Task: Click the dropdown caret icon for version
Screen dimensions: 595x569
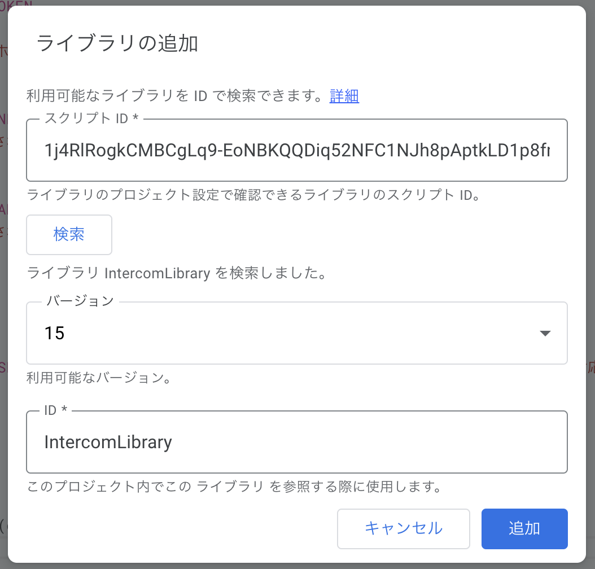Action: point(545,333)
